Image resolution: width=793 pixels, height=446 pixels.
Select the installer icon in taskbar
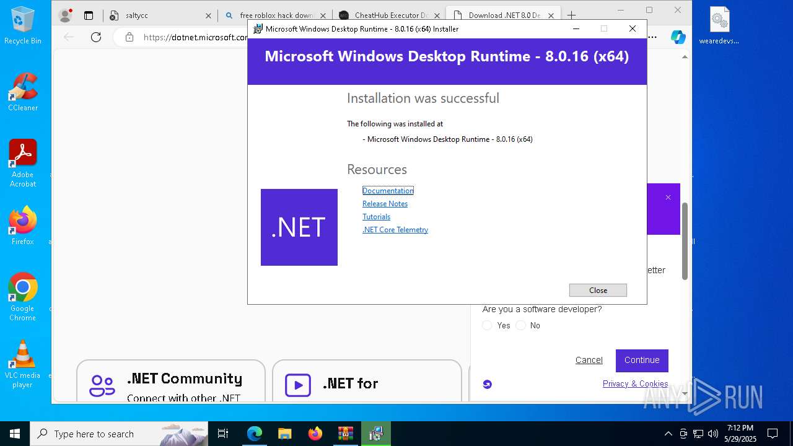375,434
